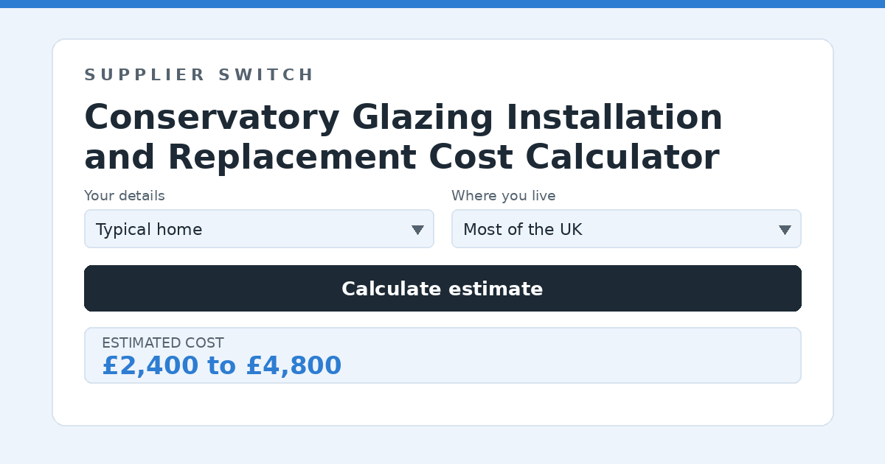885x464 pixels.
Task: Click the Conservatory Glazing Installation heading line
Action: coord(403,118)
